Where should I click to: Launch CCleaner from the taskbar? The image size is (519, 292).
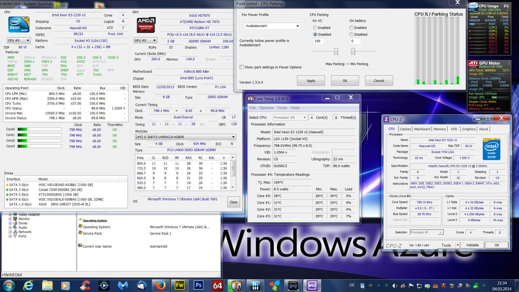(x=85, y=286)
